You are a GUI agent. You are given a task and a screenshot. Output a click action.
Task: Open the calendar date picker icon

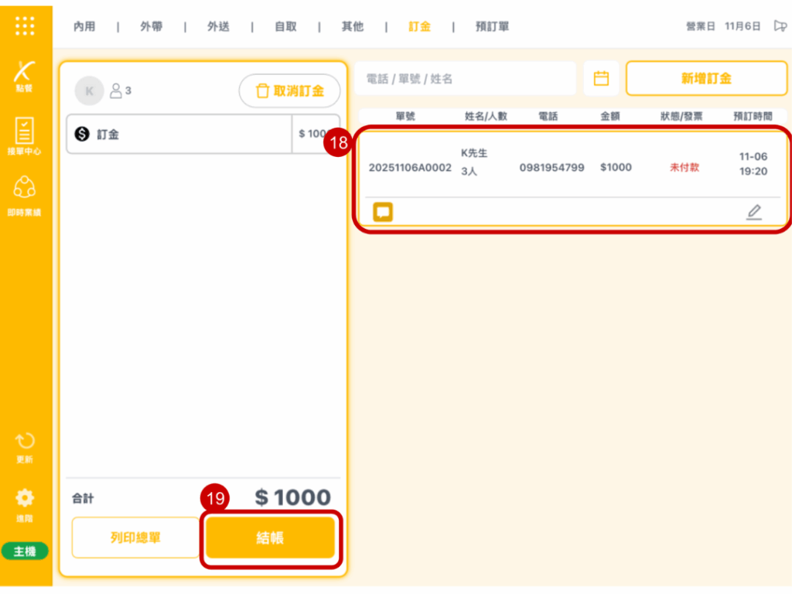(601, 79)
